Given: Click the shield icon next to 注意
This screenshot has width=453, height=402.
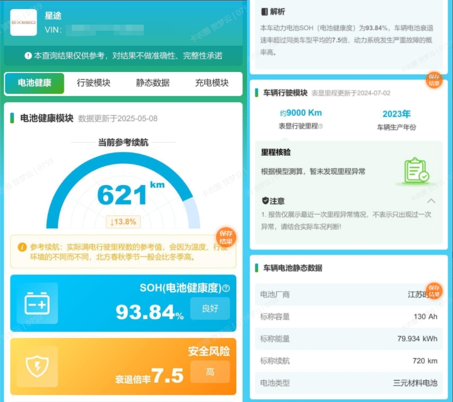Looking at the screenshot, I should coord(265,200).
